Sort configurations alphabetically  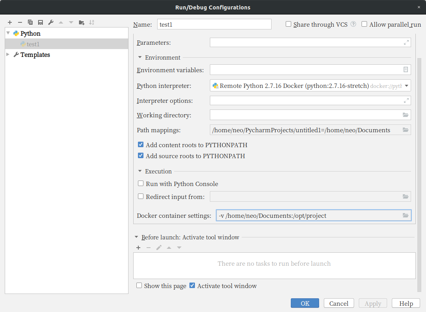coord(92,22)
